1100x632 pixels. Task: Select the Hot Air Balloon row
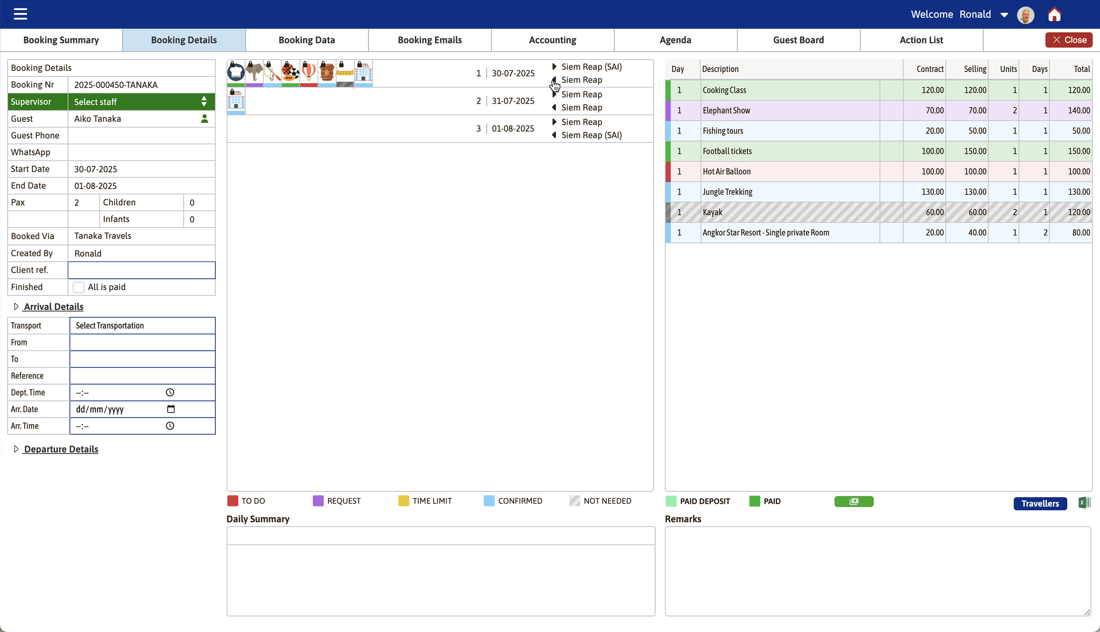click(879, 171)
